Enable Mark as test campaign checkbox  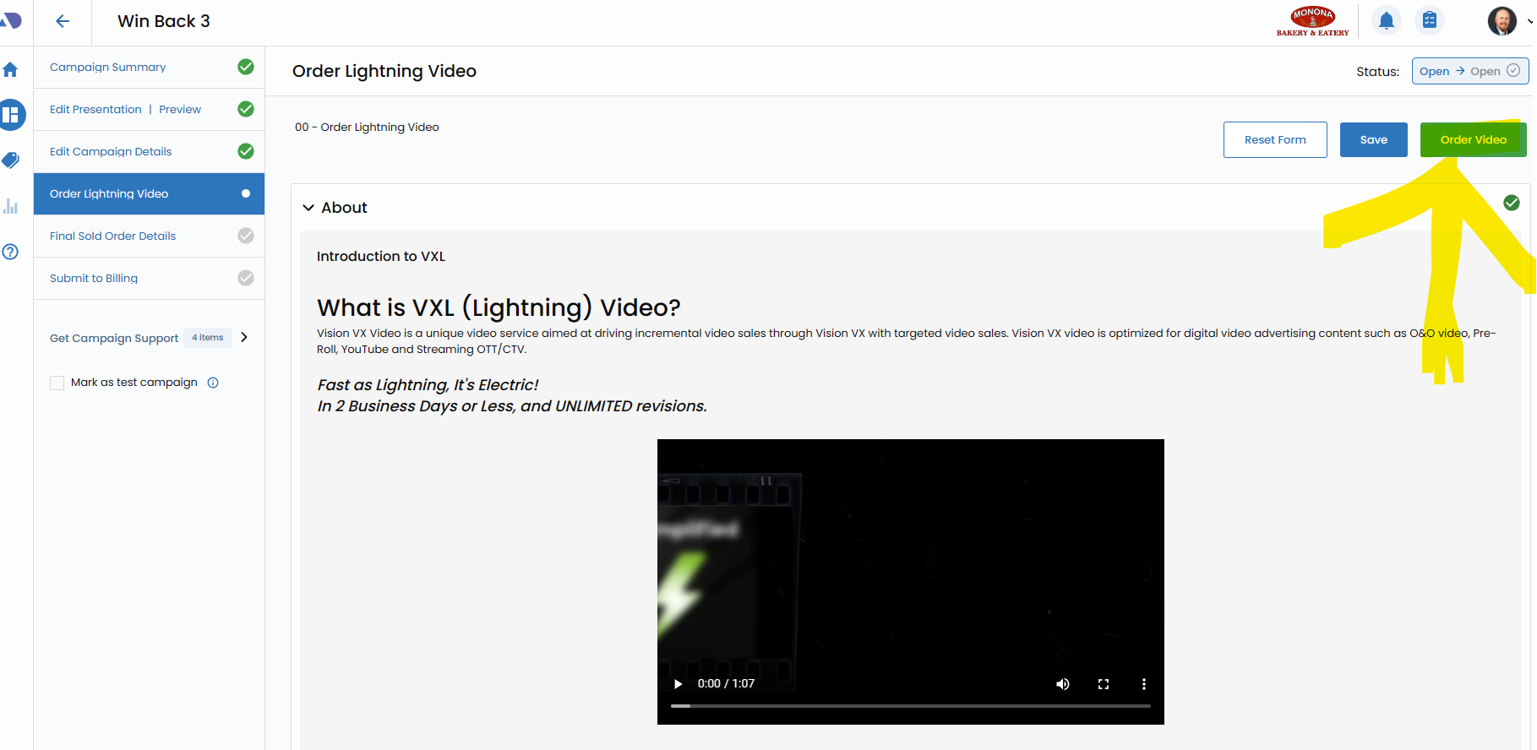point(57,383)
